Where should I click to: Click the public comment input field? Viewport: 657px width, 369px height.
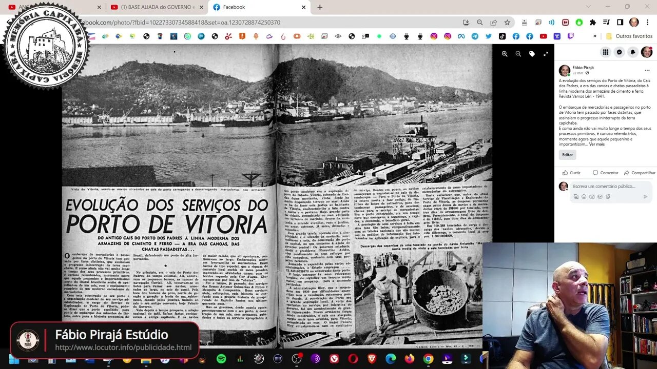604,186
